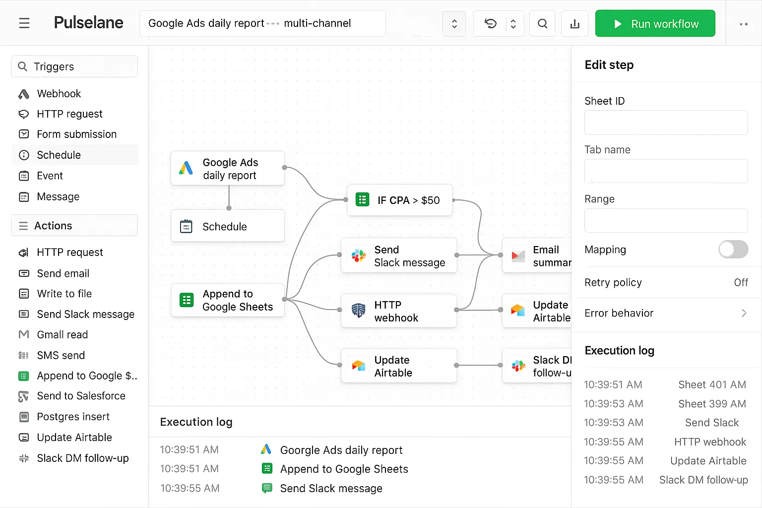Click the Triggers search box
Image resolution: width=762 pixels, height=508 pixels.
click(74, 66)
